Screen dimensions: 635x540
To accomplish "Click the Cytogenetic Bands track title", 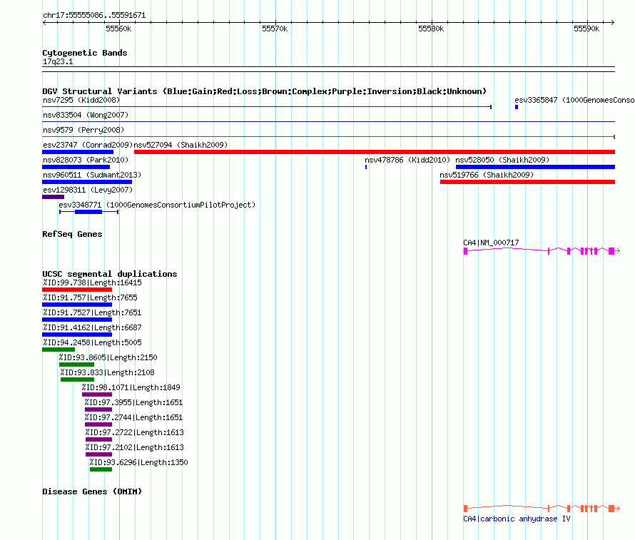I will (x=85, y=53).
